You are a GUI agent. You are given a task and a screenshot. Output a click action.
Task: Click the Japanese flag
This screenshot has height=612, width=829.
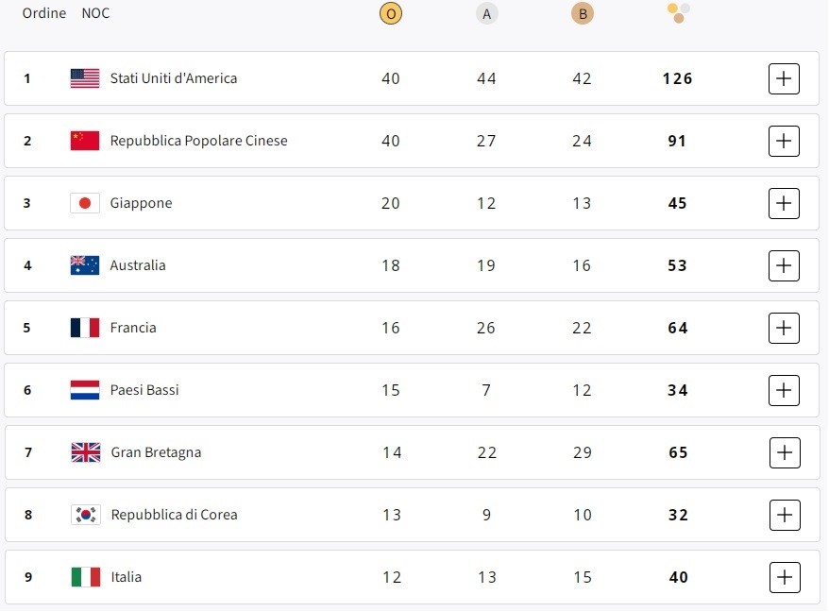click(84, 203)
